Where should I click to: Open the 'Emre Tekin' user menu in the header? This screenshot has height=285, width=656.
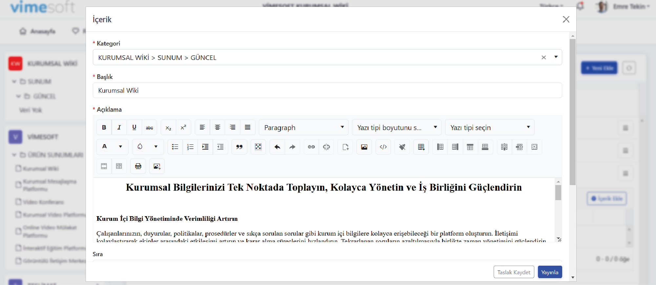tap(623, 7)
